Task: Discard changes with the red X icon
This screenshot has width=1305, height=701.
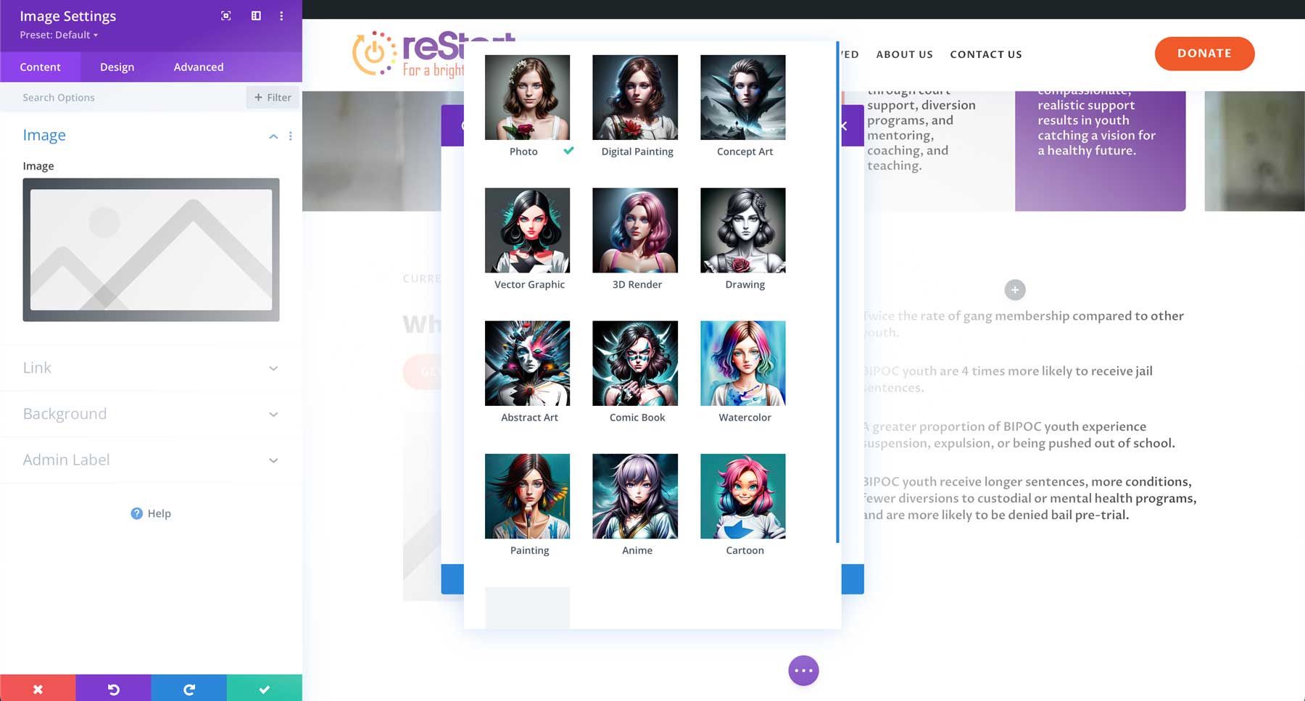Action: (x=38, y=688)
